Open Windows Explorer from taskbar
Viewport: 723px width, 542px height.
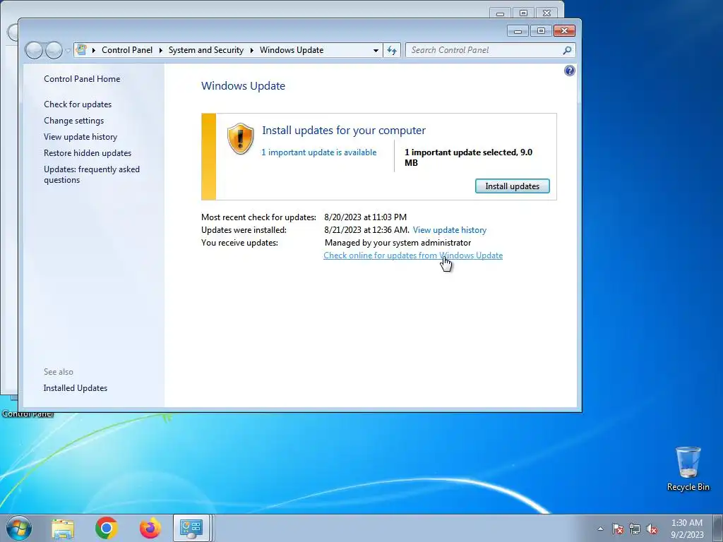tap(63, 528)
